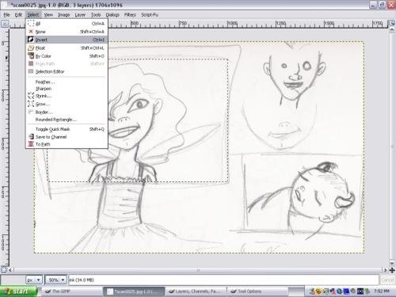Choose Save to Channel entry

(x=67, y=137)
